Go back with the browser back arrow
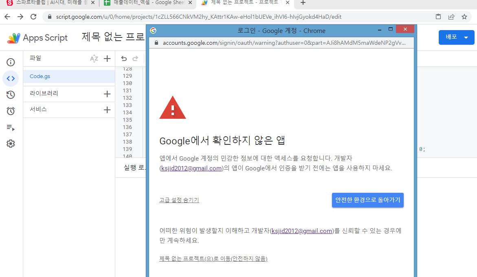477x277 pixels. [7, 17]
